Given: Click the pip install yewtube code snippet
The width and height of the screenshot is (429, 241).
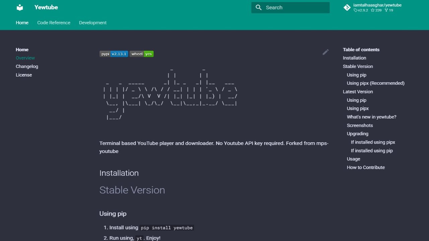Looking at the screenshot, I should click(167, 228).
